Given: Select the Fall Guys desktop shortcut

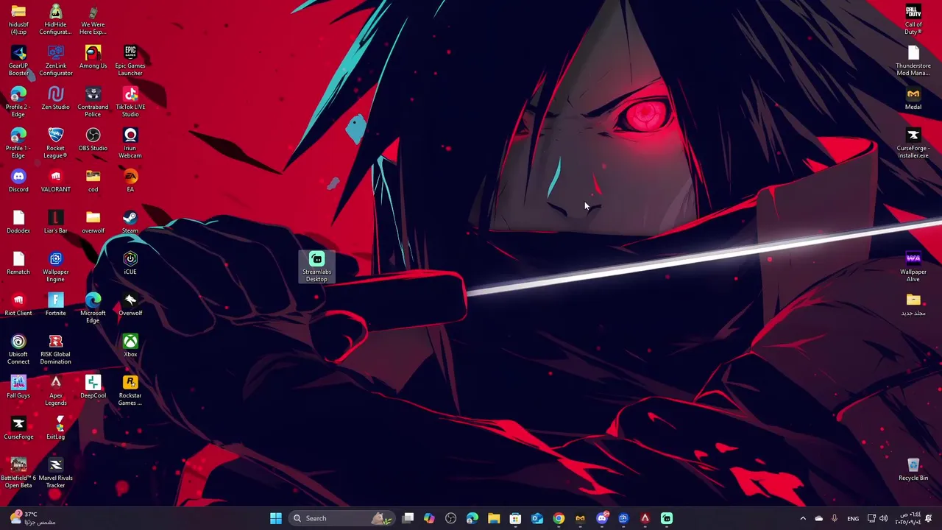Looking at the screenshot, I should pyautogui.click(x=18, y=387).
